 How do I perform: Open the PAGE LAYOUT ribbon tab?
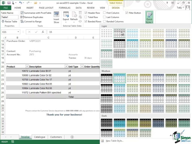(x=46, y=8)
